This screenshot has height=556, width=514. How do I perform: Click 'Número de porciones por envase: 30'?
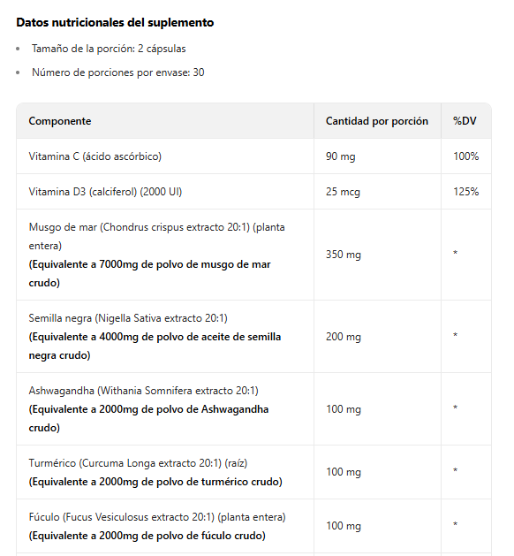(x=118, y=72)
